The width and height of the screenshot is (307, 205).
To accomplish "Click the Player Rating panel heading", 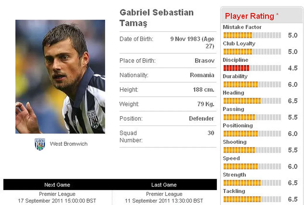I will pos(249,16).
